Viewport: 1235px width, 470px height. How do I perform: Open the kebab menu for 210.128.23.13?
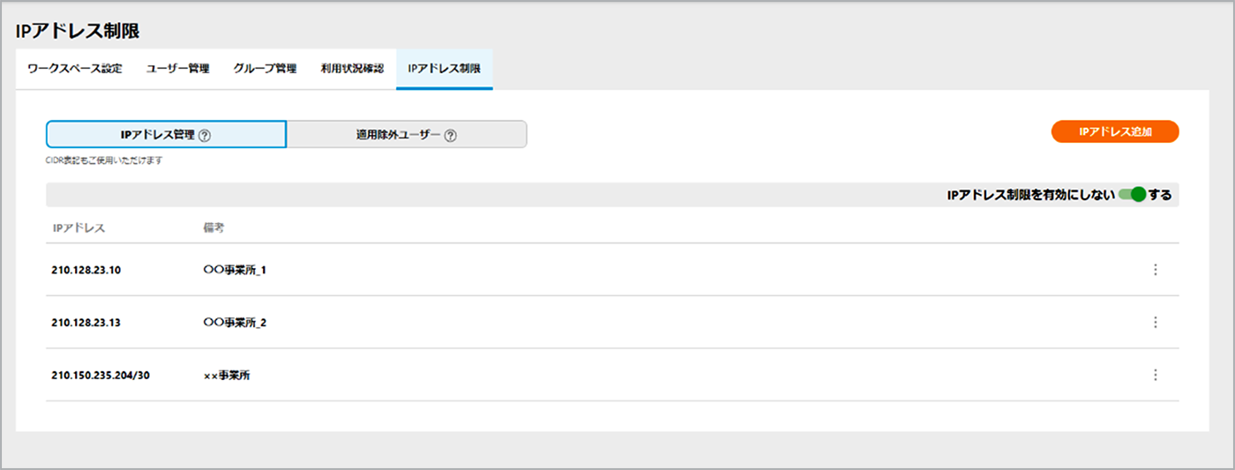coord(1155,323)
